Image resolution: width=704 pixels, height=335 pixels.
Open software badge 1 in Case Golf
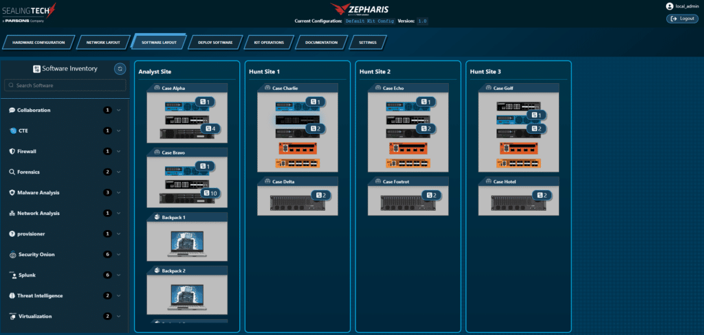tap(536, 115)
